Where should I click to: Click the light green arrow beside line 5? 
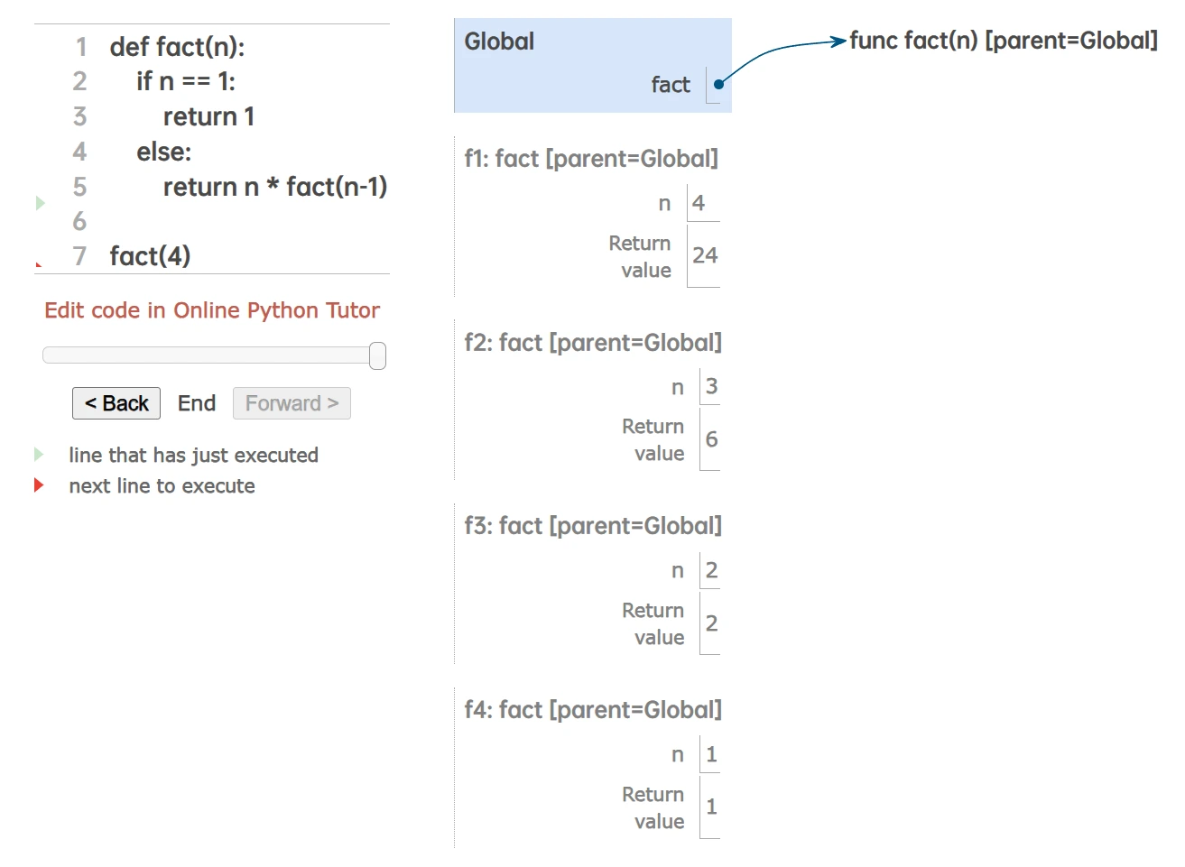[40, 203]
